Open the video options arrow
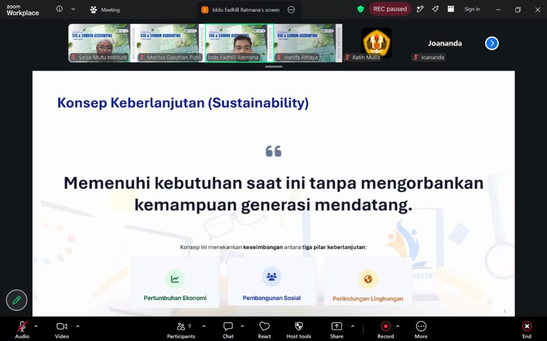 click(x=78, y=327)
